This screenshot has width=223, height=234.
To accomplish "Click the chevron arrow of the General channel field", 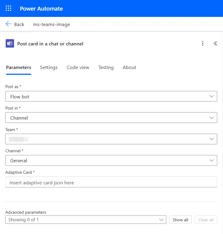I will tap(212, 160).
